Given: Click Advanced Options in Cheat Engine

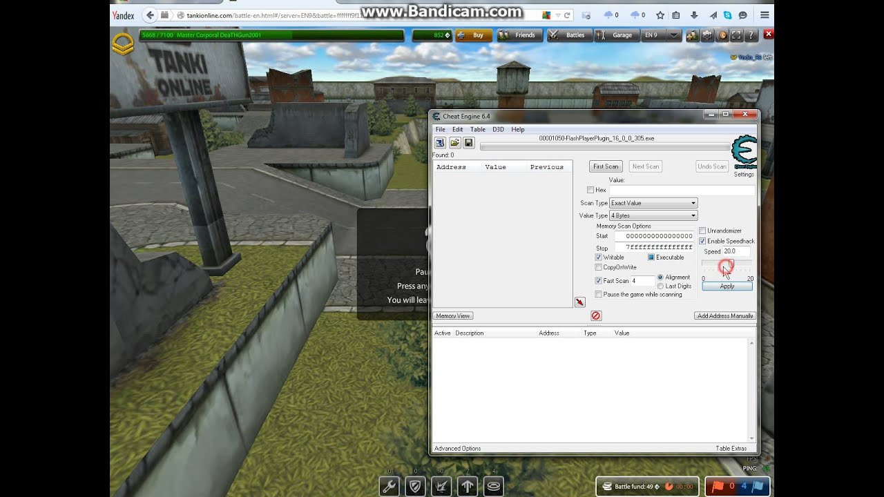Looking at the screenshot, I should click(x=458, y=449).
